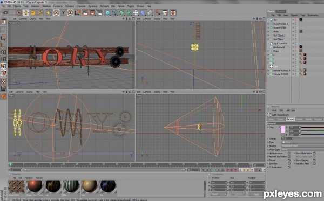The image size is (324, 201).
Task: Open Display menu of Top viewport
Action: coord(157,19)
